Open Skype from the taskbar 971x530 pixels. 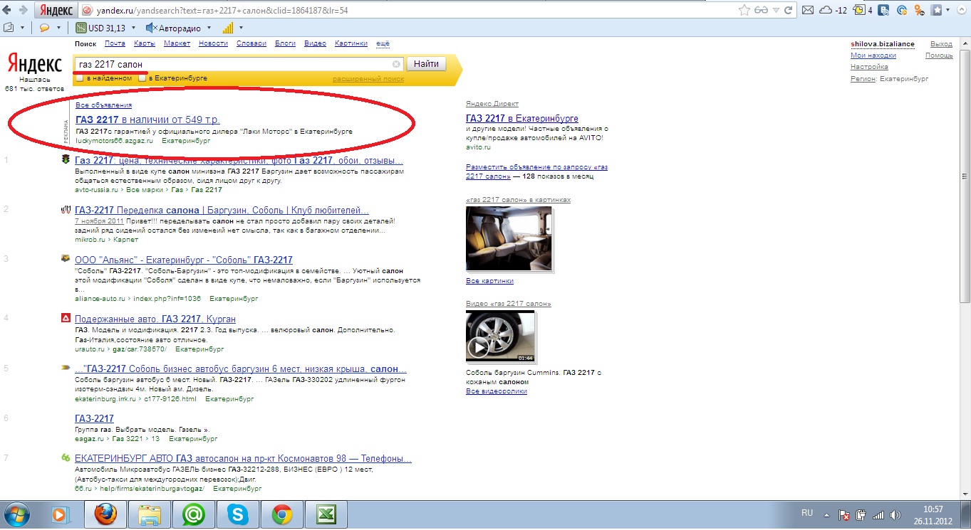point(237,514)
